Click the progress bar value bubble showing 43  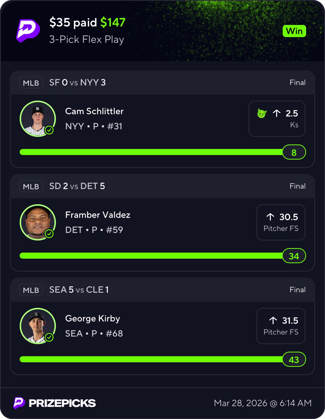pos(294,360)
